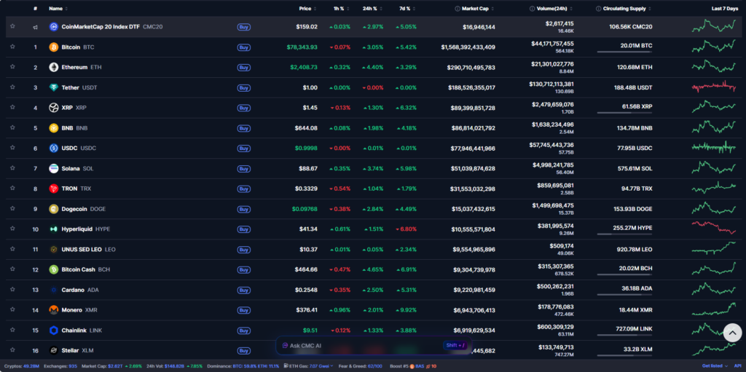Screen dimensions: 746x372
Task: Sort by the 7d % column header
Action: point(405,9)
